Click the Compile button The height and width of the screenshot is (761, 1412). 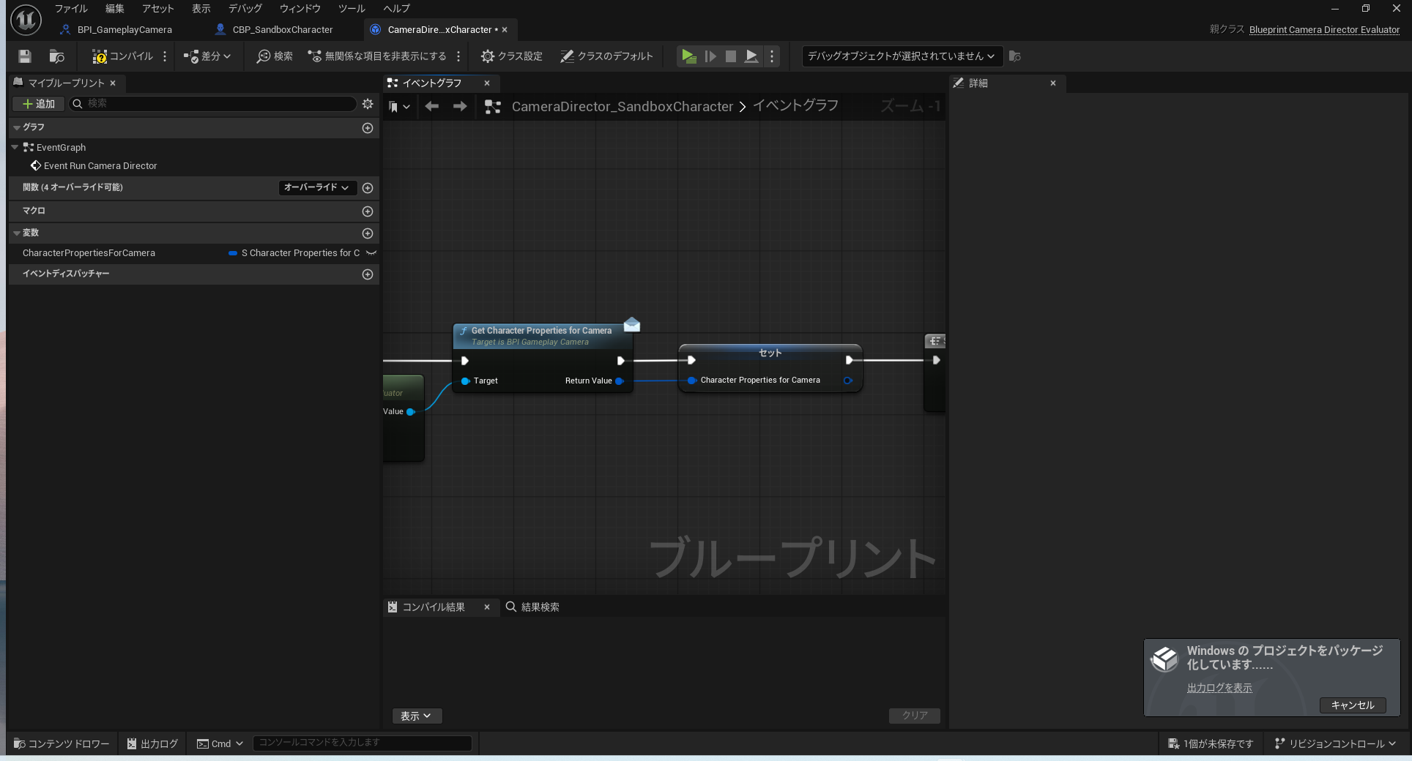(122, 56)
